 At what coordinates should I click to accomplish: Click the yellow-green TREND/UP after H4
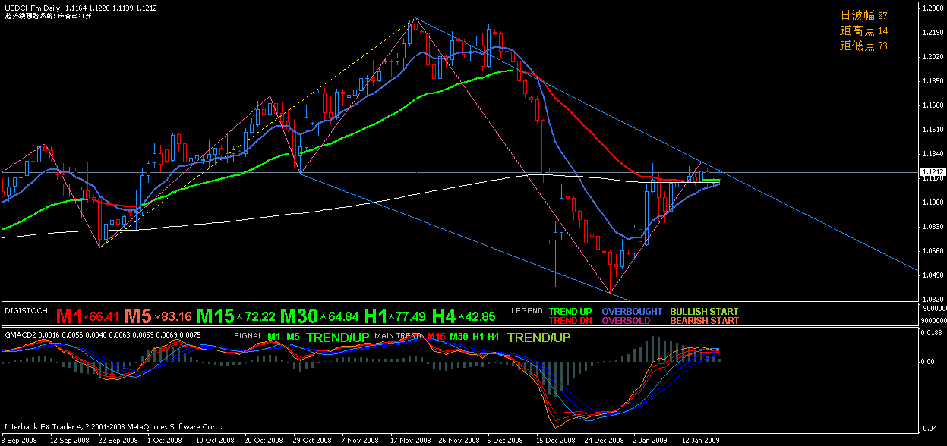coord(539,337)
